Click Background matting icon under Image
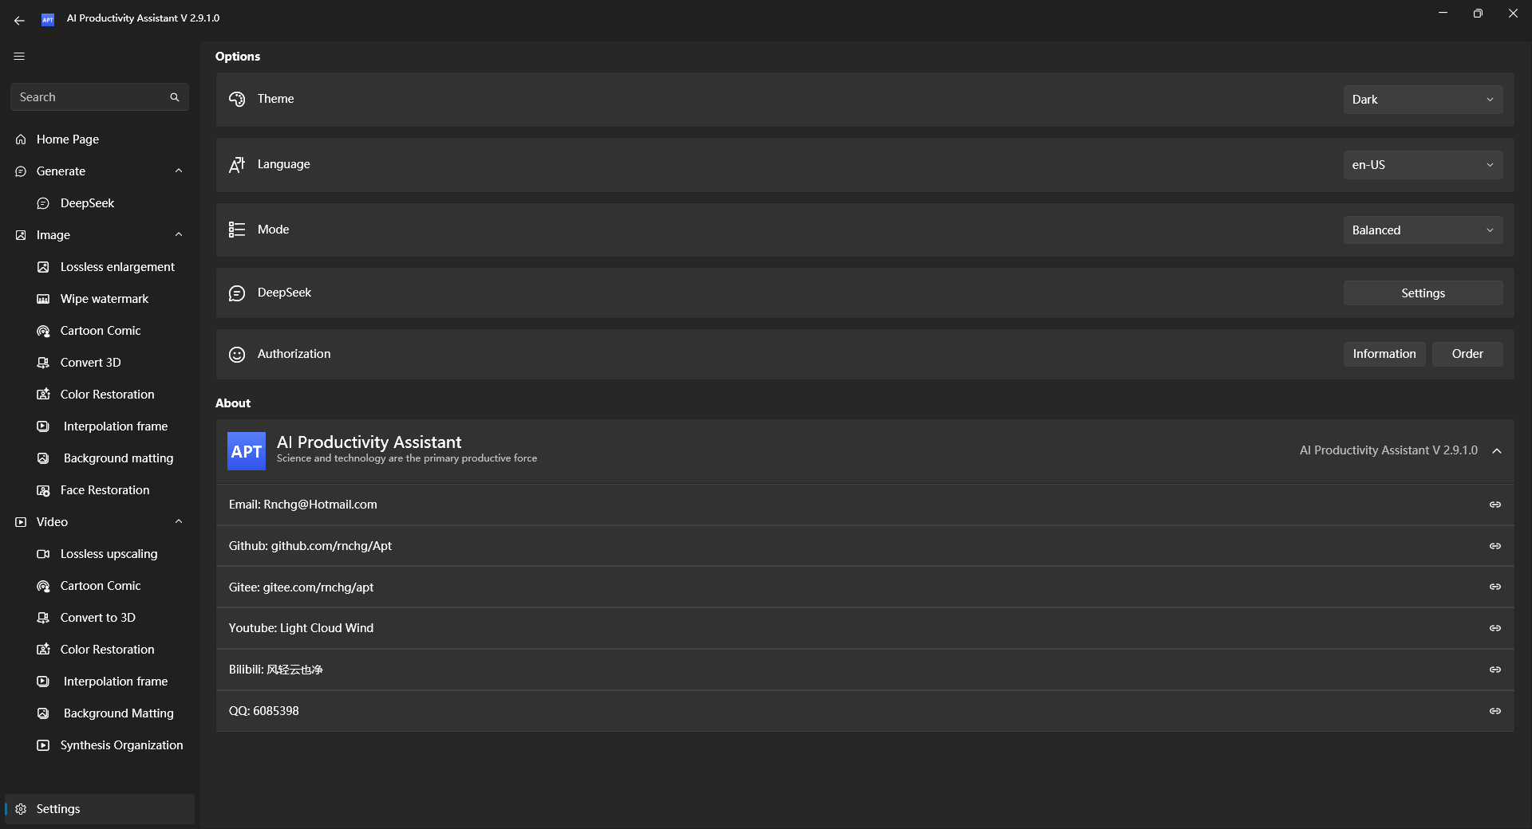 tap(43, 458)
